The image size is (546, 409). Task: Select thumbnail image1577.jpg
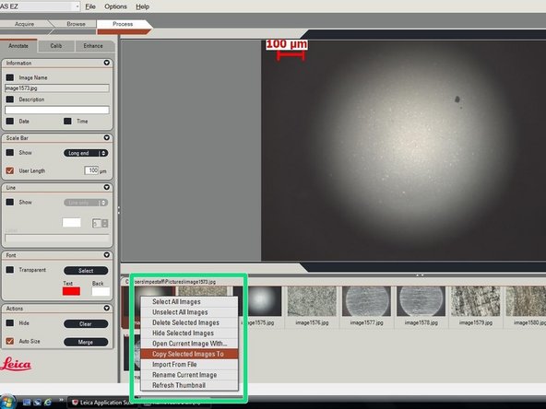coord(366,301)
